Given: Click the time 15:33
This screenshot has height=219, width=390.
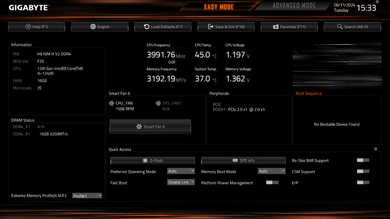Looking at the screenshot, I should pos(366,8).
